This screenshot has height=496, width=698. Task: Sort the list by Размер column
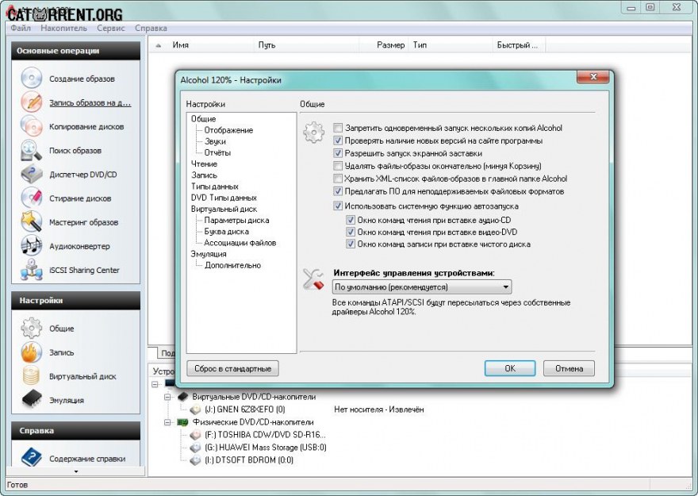[383, 45]
